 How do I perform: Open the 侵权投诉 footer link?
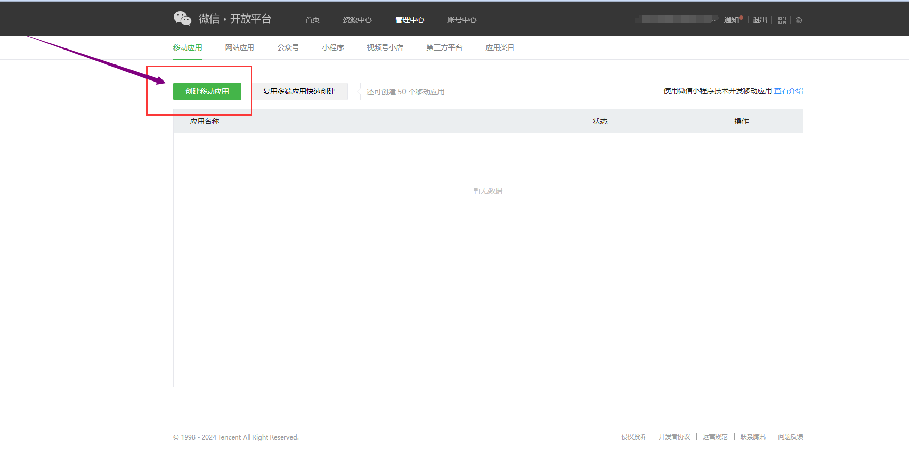coord(634,437)
